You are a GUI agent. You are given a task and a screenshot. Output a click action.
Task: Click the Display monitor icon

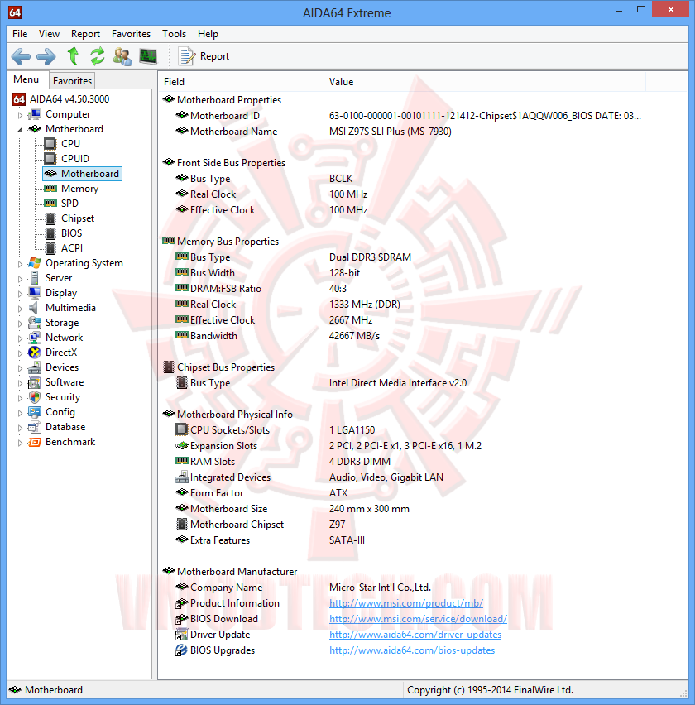(35, 293)
